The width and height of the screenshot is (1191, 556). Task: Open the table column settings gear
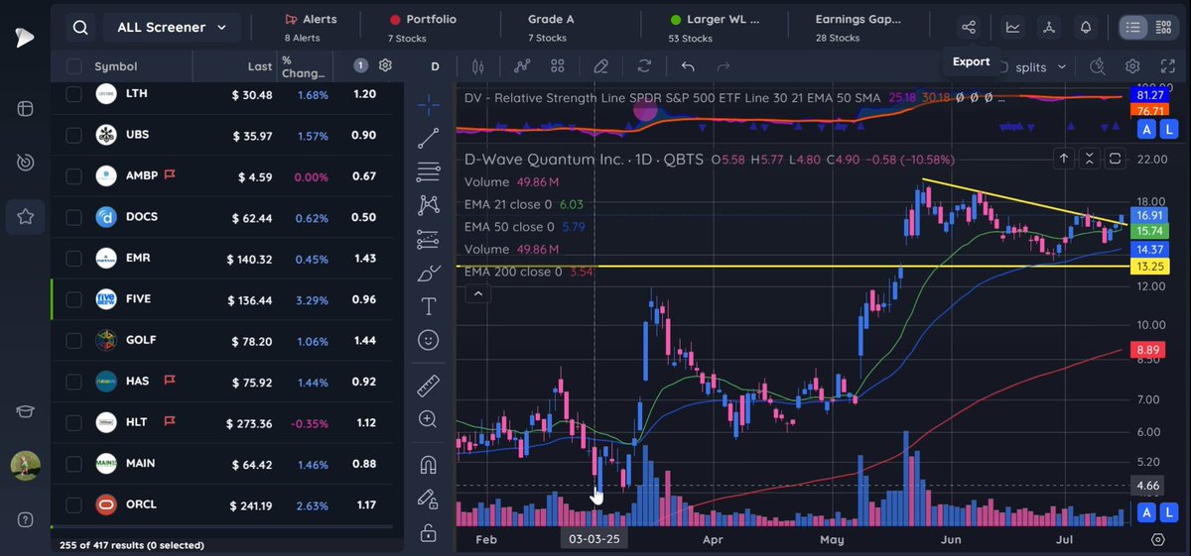coord(386,65)
